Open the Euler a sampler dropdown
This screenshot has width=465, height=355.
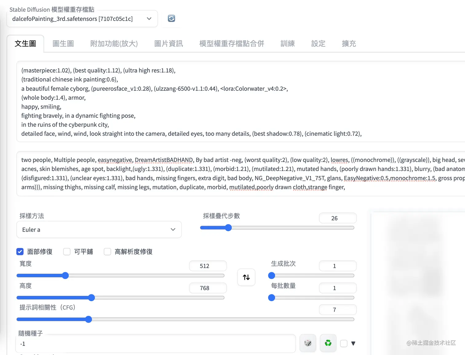[x=99, y=230]
